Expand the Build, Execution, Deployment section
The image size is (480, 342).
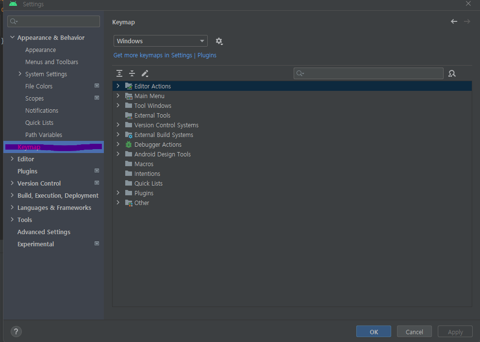12,195
